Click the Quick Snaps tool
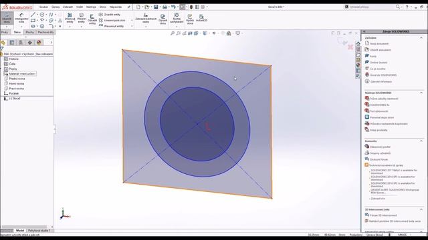The height and width of the screenshot is (240, 428). [x=177, y=18]
